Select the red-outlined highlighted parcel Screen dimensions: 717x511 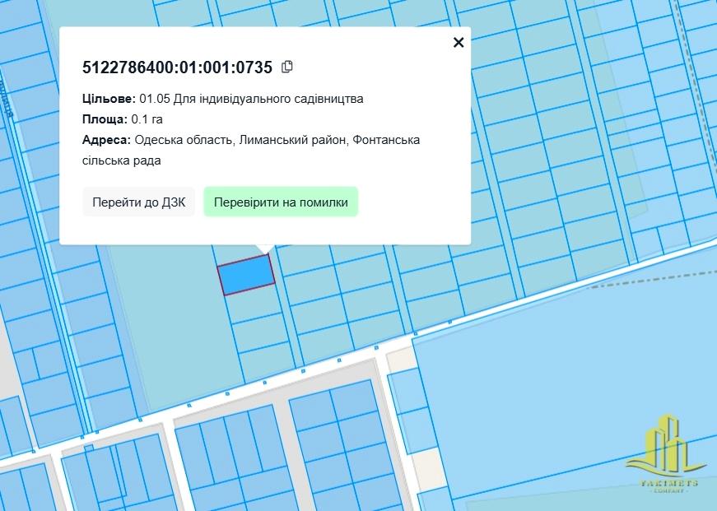(x=245, y=274)
